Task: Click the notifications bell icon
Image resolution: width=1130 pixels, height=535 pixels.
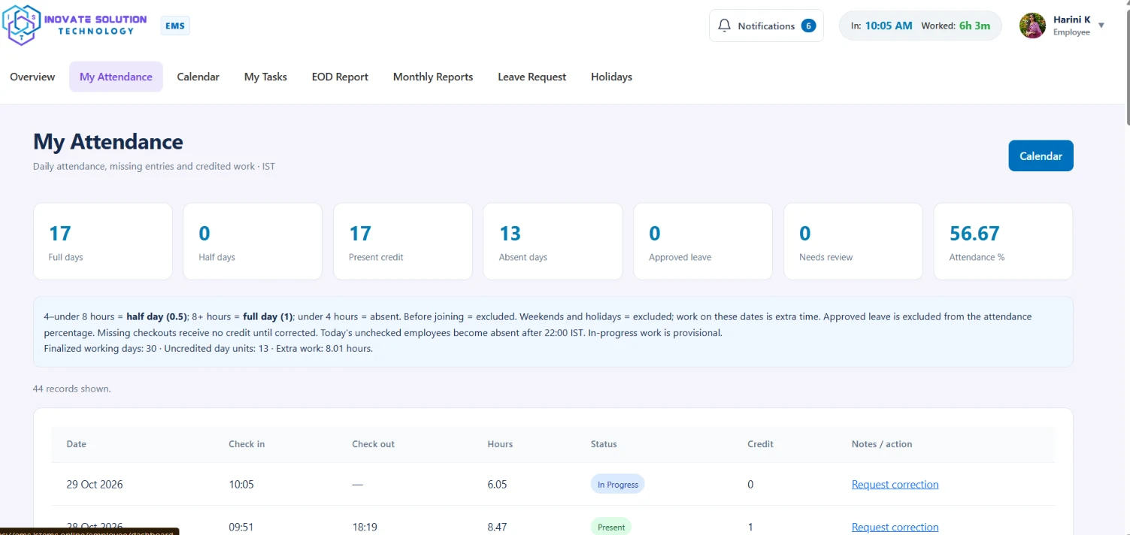Action: (x=725, y=26)
